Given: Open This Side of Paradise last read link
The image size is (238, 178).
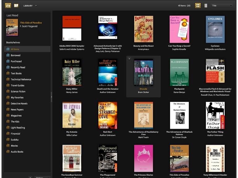Looking at the screenshot, I should pos(31,23).
